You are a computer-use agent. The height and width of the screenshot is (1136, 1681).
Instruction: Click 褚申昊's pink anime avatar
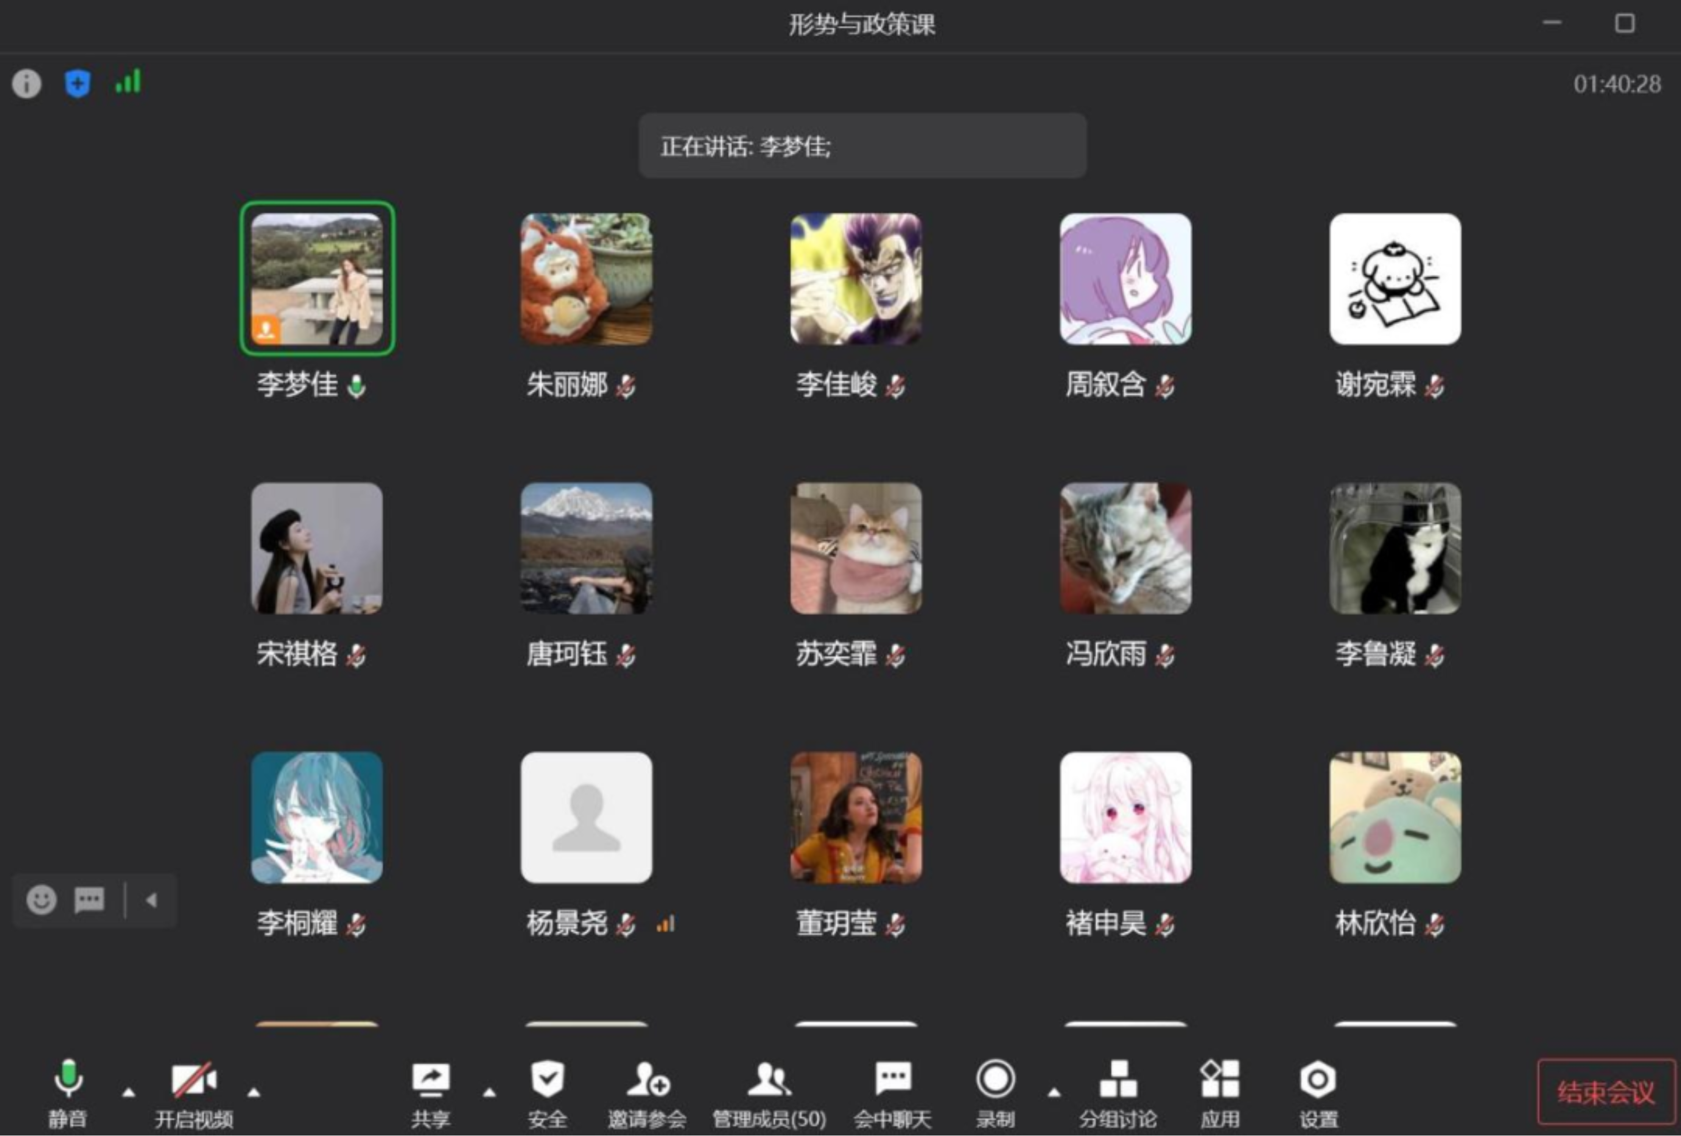click(1126, 817)
